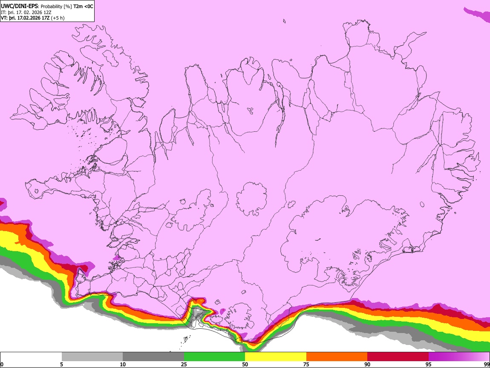Viewport: 490px width, 368px height.
Task: Click the '95' colorbar tick label
Action: pyautogui.click(x=429, y=365)
